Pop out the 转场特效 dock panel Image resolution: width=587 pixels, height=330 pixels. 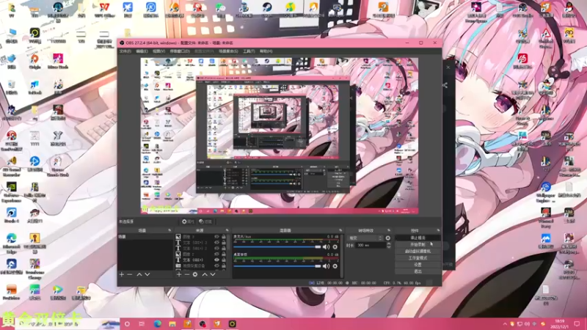click(x=389, y=230)
